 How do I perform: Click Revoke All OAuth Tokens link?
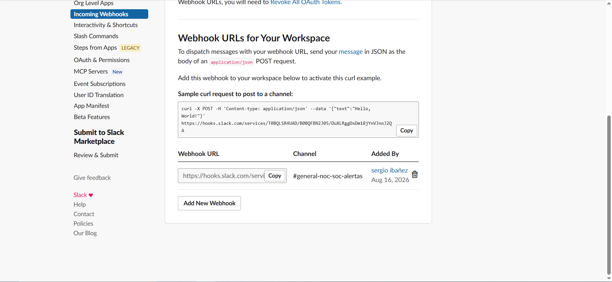[x=306, y=2]
